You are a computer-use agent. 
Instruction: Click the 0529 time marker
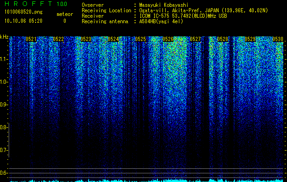point(250,39)
